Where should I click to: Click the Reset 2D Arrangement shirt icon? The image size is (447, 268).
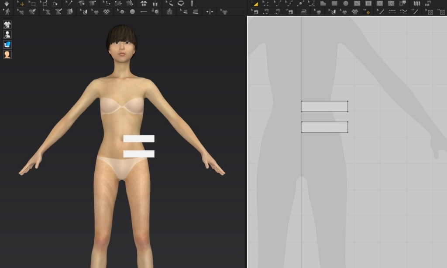tap(143, 3)
